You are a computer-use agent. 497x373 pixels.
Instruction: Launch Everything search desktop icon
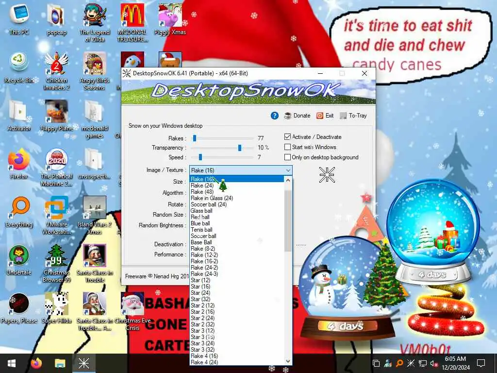[x=19, y=211]
